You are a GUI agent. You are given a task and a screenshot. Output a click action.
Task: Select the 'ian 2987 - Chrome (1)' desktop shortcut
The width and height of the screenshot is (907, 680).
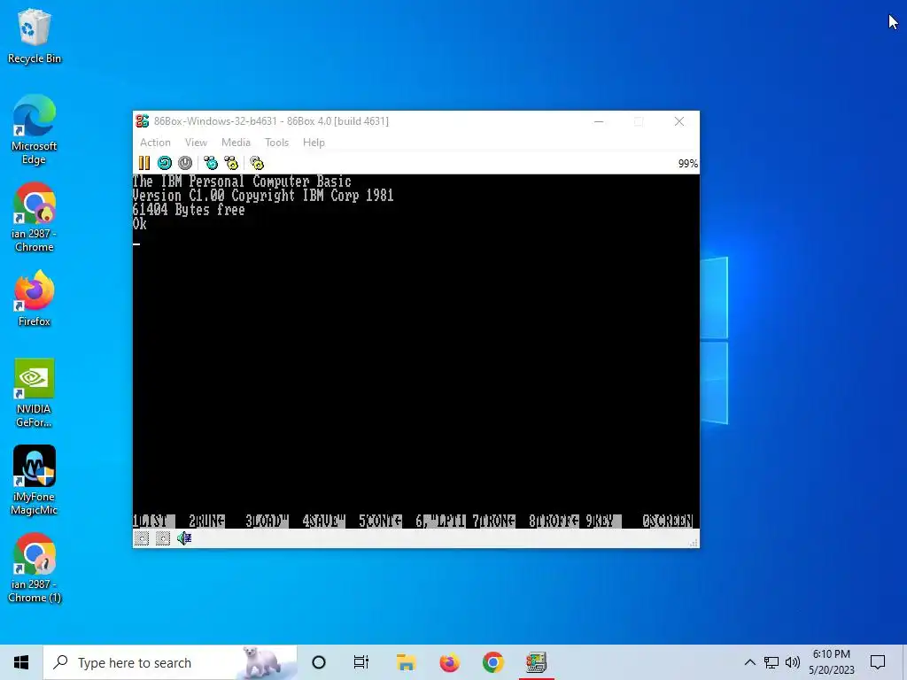coord(35,568)
